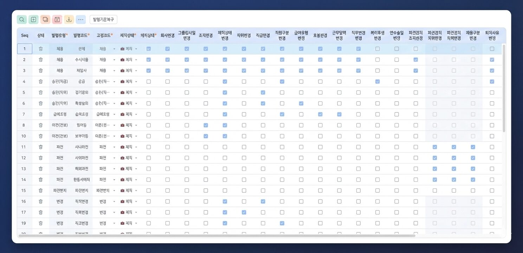Click the magnifier search icon in toolbar

(22, 20)
